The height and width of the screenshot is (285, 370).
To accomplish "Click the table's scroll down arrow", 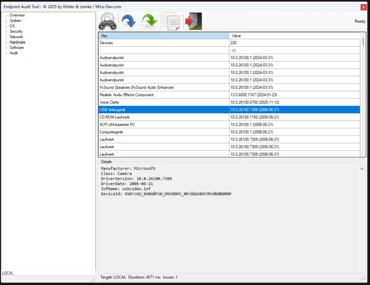I will click(x=363, y=154).
